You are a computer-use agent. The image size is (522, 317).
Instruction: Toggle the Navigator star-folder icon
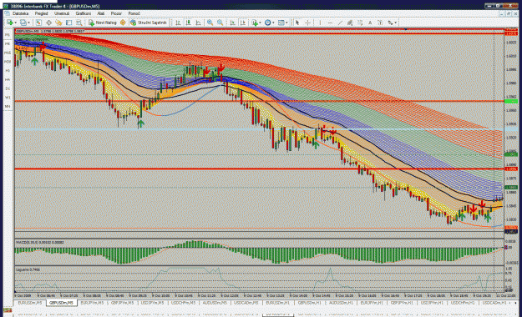tap(58, 23)
